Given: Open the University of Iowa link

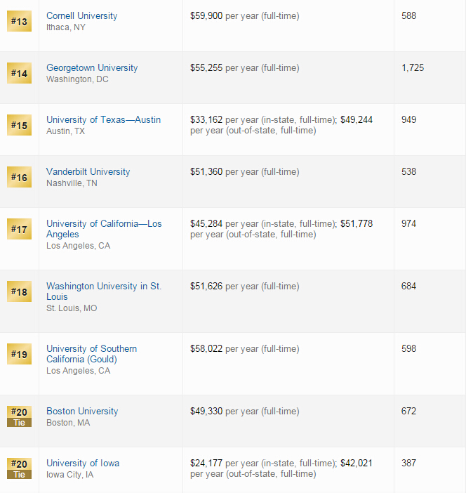Looking at the screenshot, I should click(83, 463).
